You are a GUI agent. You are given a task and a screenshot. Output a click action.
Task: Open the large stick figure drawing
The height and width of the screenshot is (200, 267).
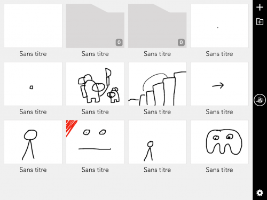[33, 142]
